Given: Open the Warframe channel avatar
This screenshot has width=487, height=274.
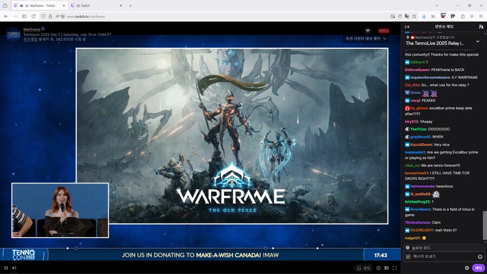Looking at the screenshot, I should 14,34.
